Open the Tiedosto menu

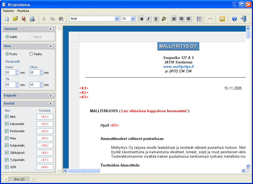8,11
